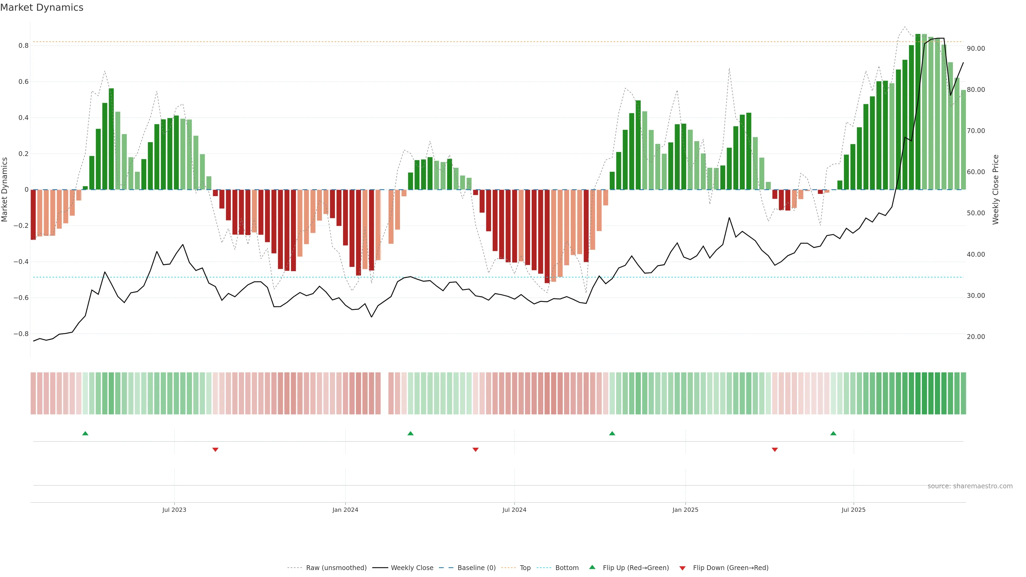
Task: Click the Jan 2024 x-axis label
Action: (x=345, y=510)
